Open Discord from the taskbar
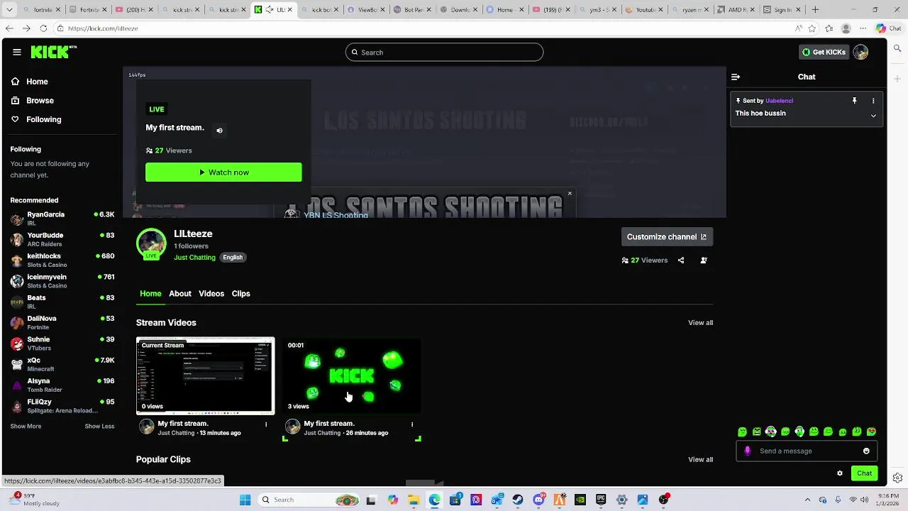908x511 pixels. pyautogui.click(x=538, y=500)
